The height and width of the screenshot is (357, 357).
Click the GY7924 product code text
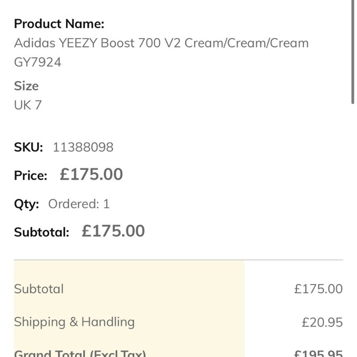click(38, 62)
